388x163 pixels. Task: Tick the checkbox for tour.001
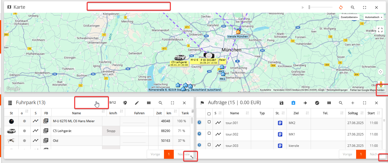pyautogui.click(x=209, y=122)
